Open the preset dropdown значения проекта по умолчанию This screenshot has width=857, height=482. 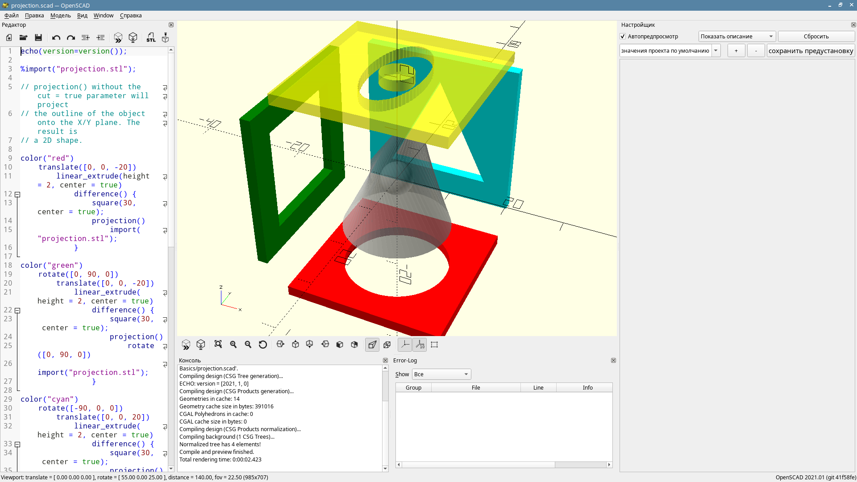click(670, 51)
